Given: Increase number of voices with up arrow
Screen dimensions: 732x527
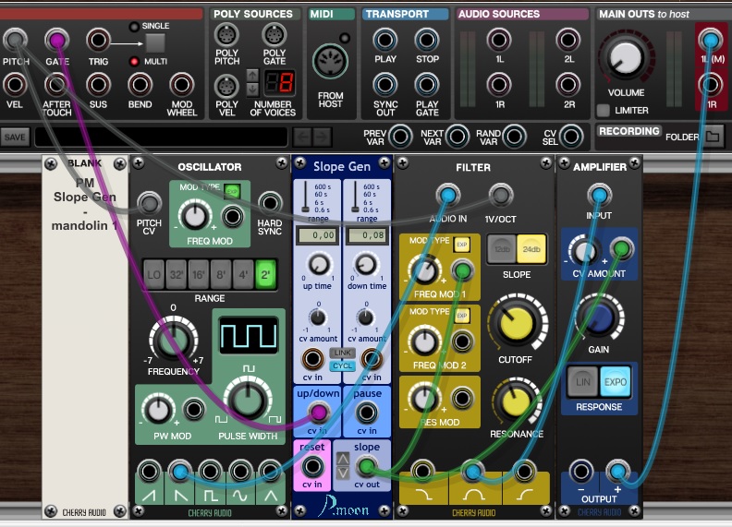Looking at the screenshot, I should tap(251, 75).
